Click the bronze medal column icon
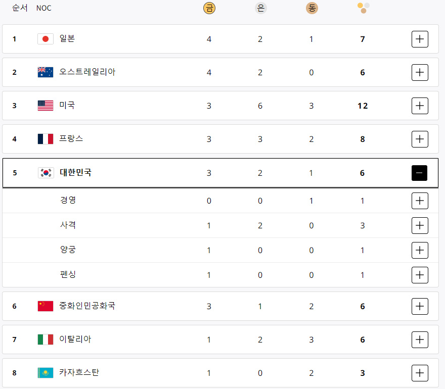Viewport: 445px width, 389px height. (x=312, y=8)
